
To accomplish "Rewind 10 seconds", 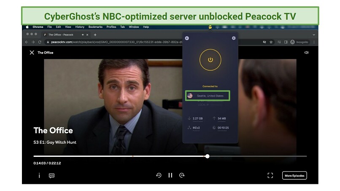I will [159, 175].
